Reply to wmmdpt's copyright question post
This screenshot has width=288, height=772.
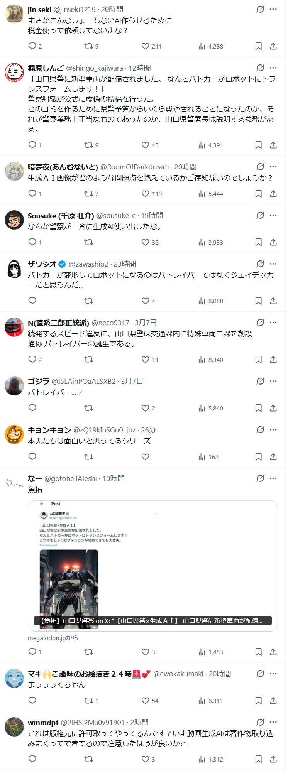pos(32,759)
